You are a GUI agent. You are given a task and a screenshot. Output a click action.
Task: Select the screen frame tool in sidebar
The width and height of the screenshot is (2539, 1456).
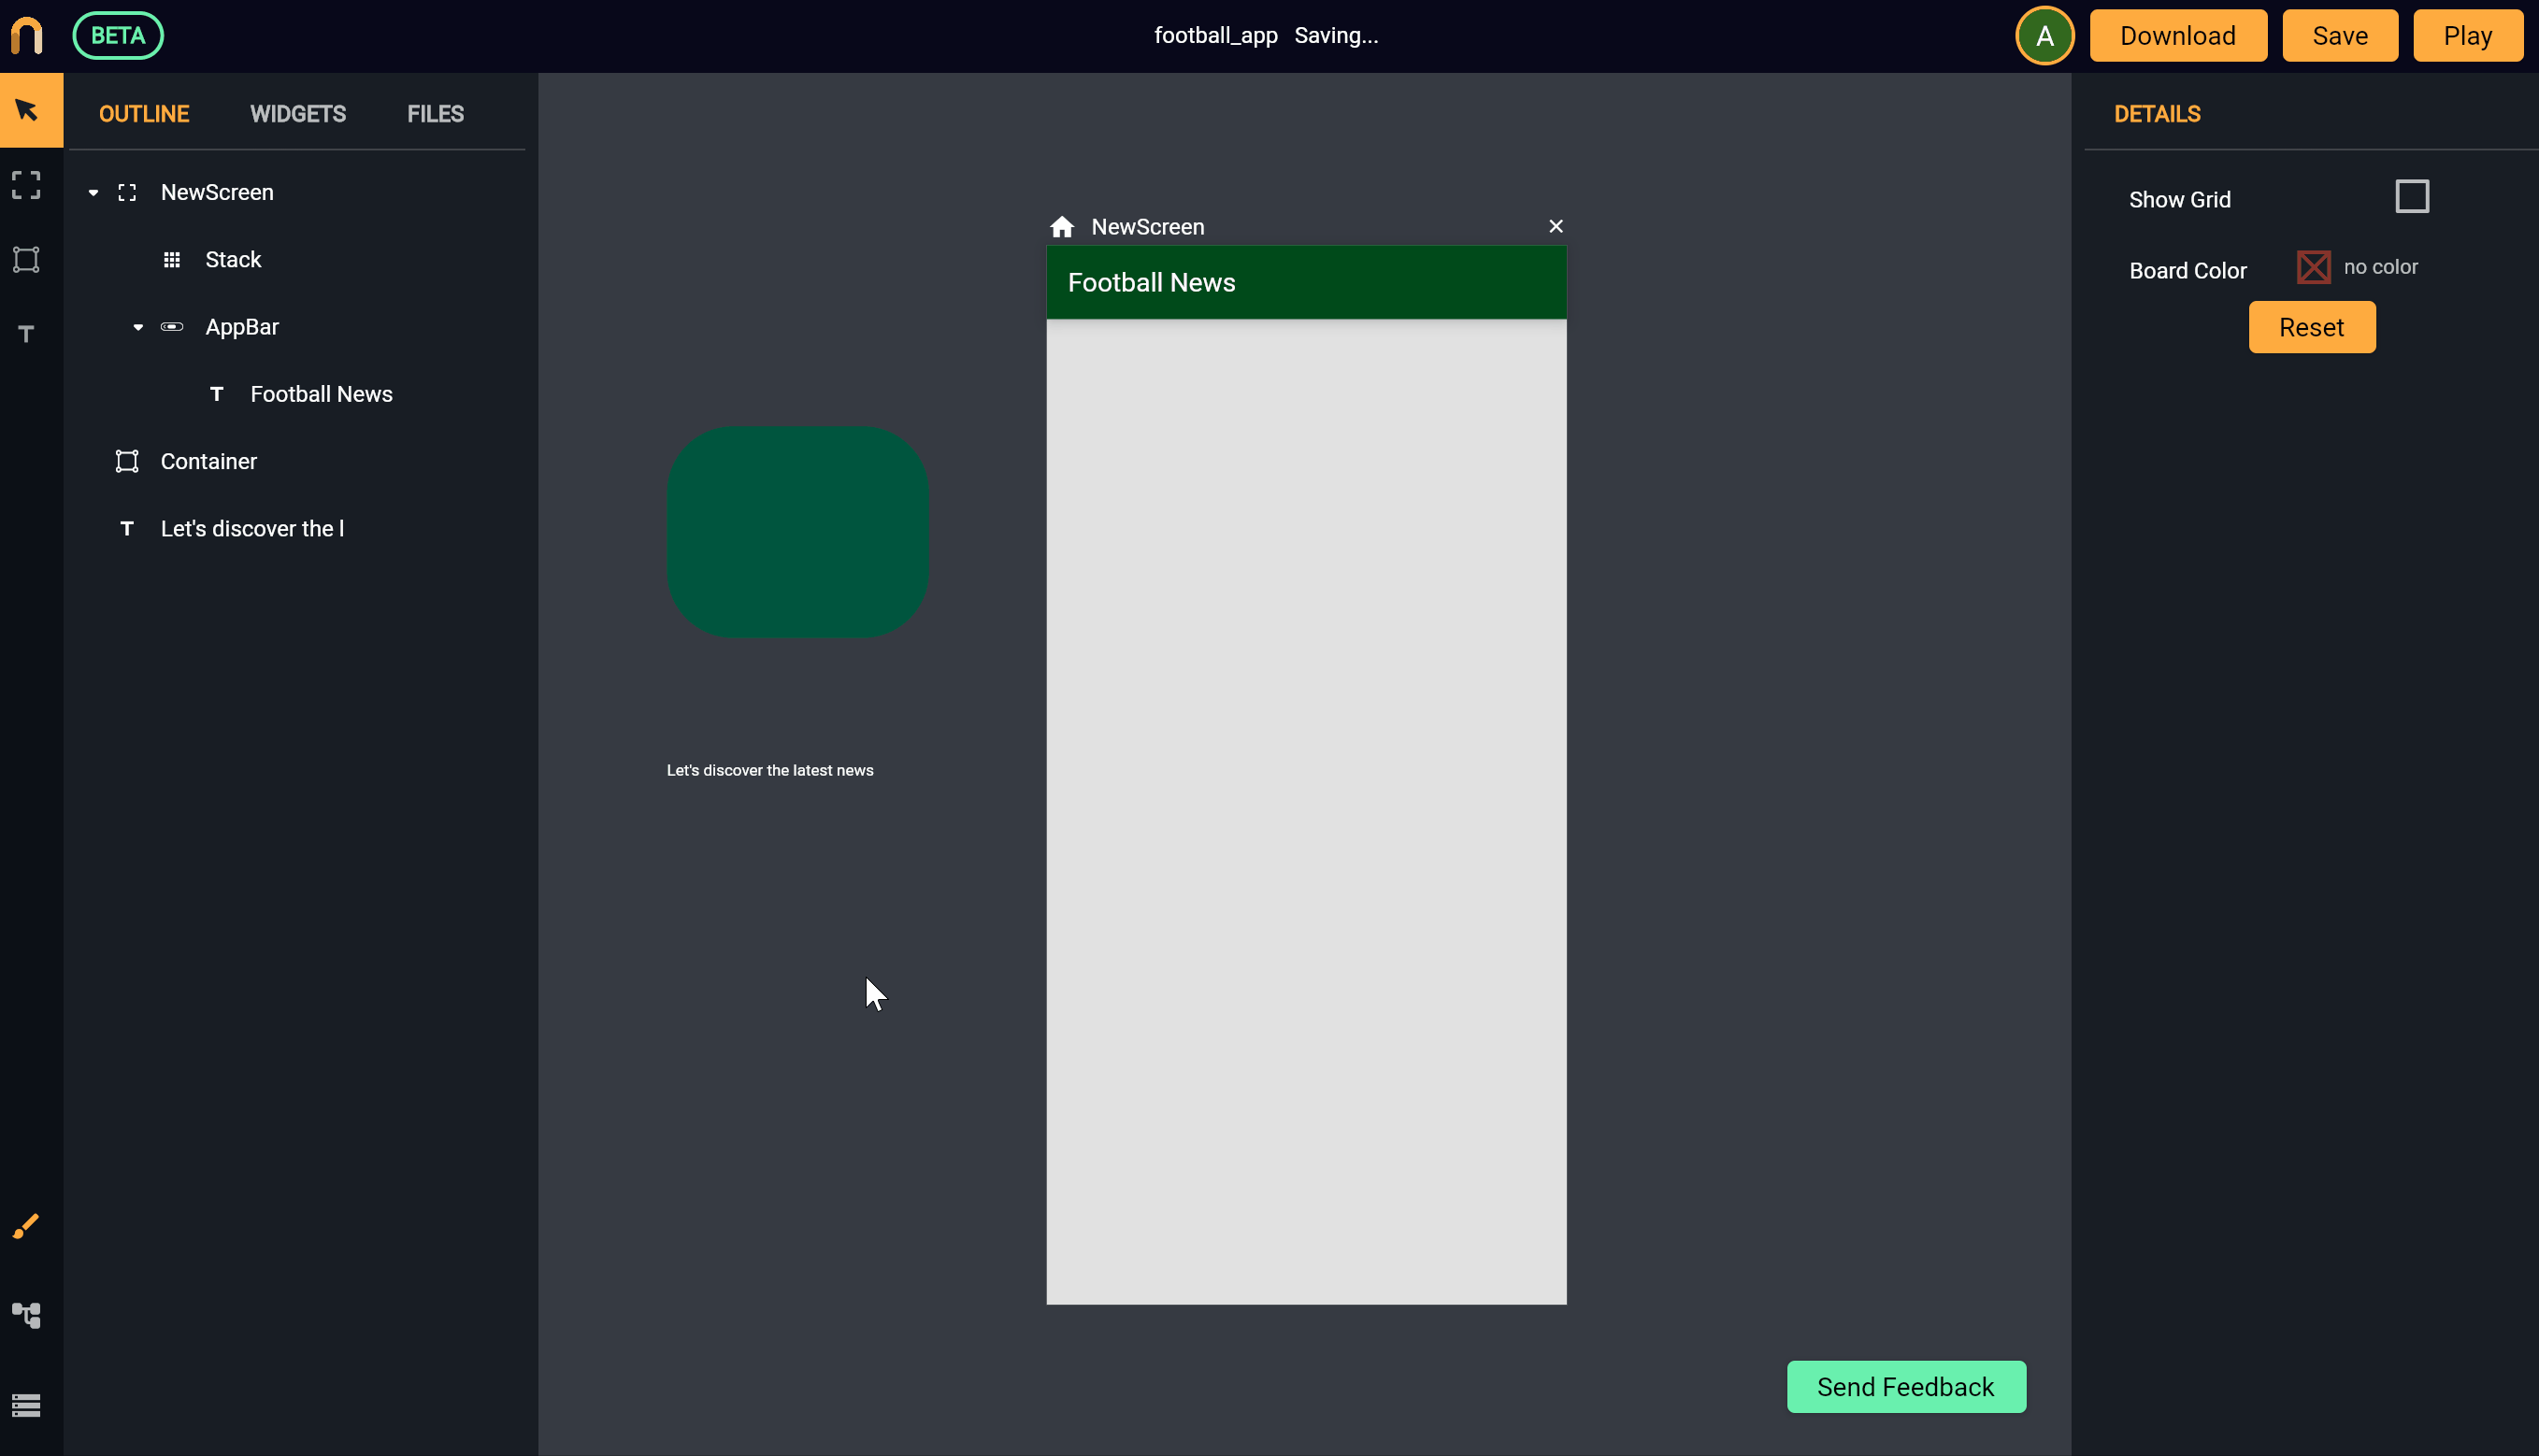point(27,185)
